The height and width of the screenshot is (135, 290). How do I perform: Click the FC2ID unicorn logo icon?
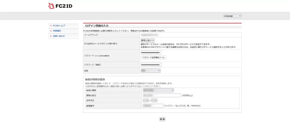[51, 6]
